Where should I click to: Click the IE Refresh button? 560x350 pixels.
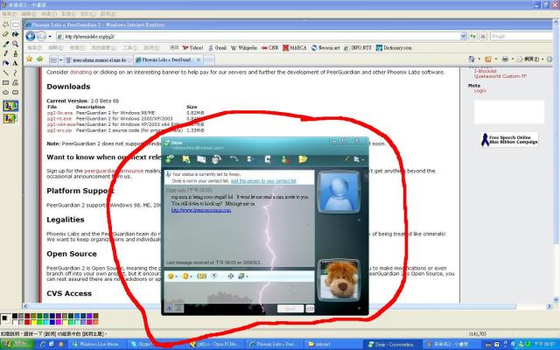tap(472, 37)
